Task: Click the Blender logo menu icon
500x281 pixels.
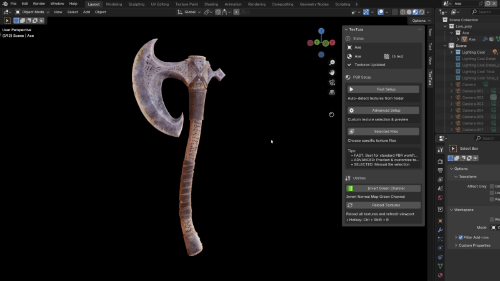Action: [5, 4]
